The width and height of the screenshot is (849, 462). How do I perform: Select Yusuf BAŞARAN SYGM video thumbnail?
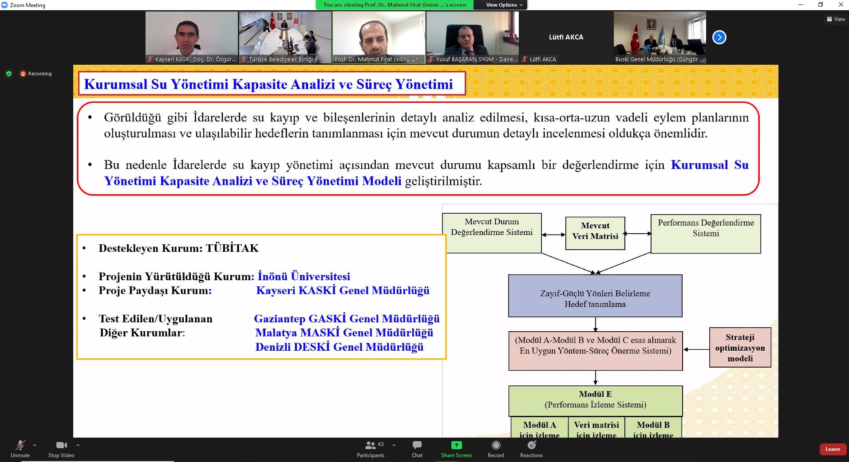click(473, 37)
